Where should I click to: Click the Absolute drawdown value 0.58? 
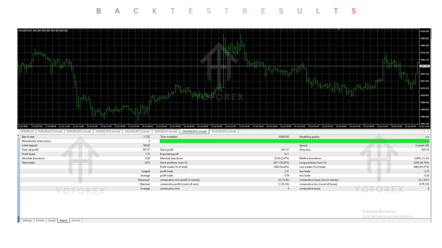point(147,158)
